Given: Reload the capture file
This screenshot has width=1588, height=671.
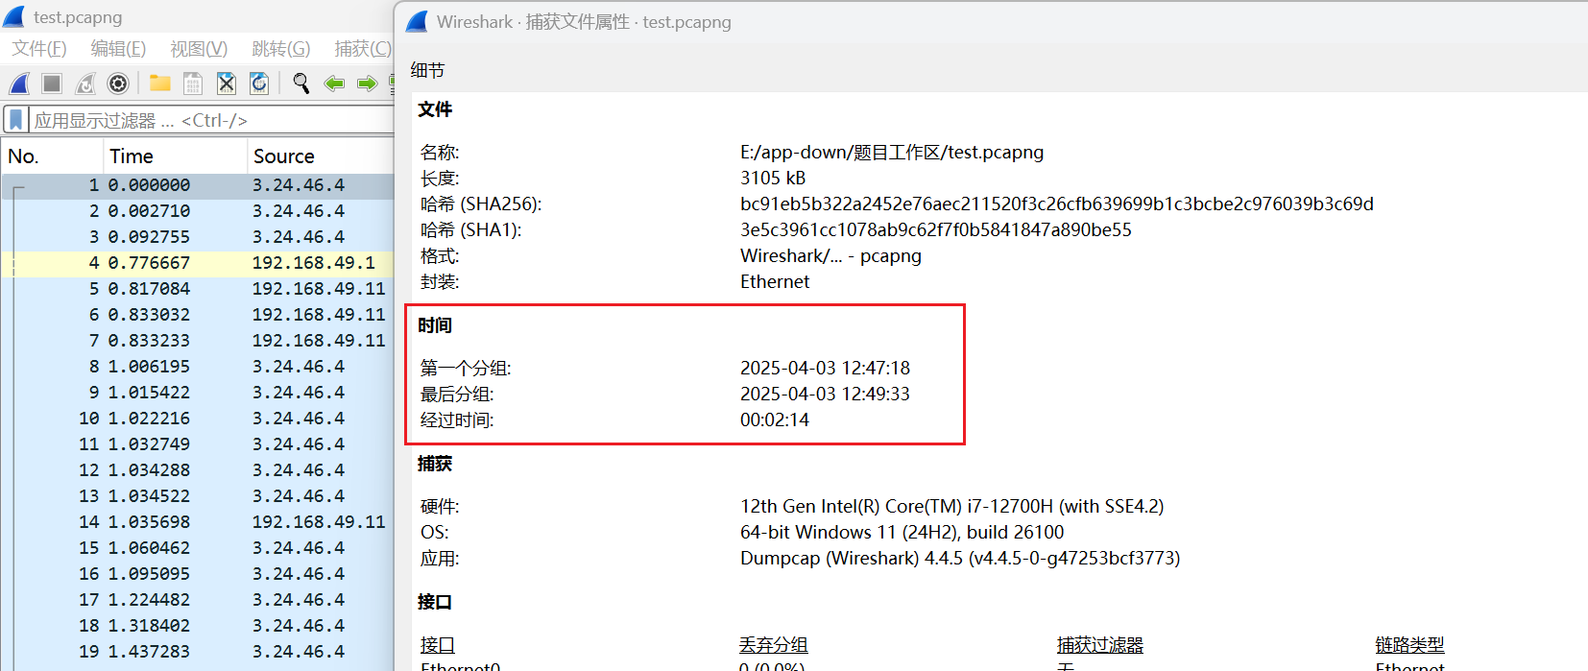Looking at the screenshot, I should click(x=259, y=84).
